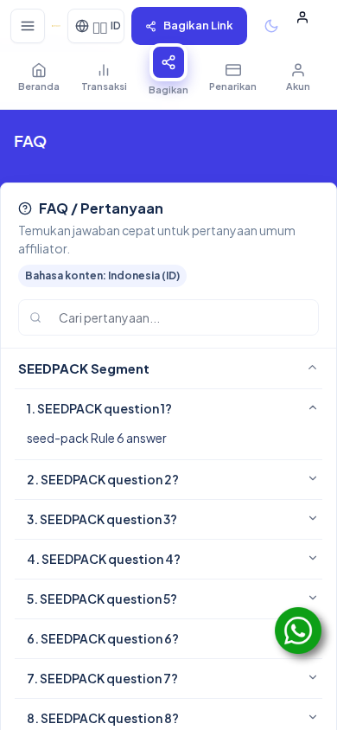Collapse SEEDPACK question 1 answer
The image size is (337, 730).
[x=168, y=408]
